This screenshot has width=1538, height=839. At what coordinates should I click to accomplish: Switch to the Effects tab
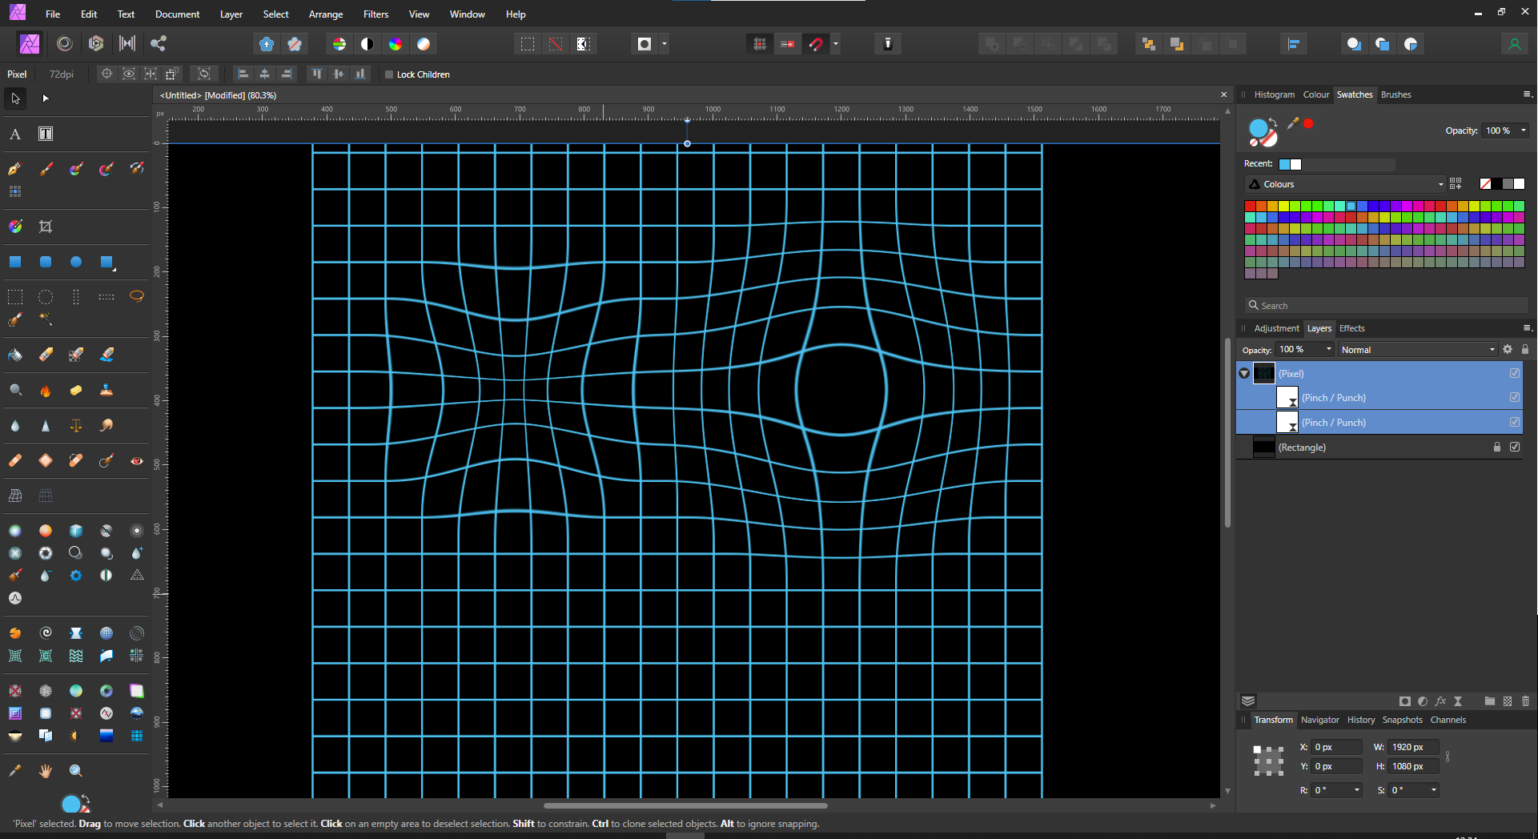click(1351, 328)
